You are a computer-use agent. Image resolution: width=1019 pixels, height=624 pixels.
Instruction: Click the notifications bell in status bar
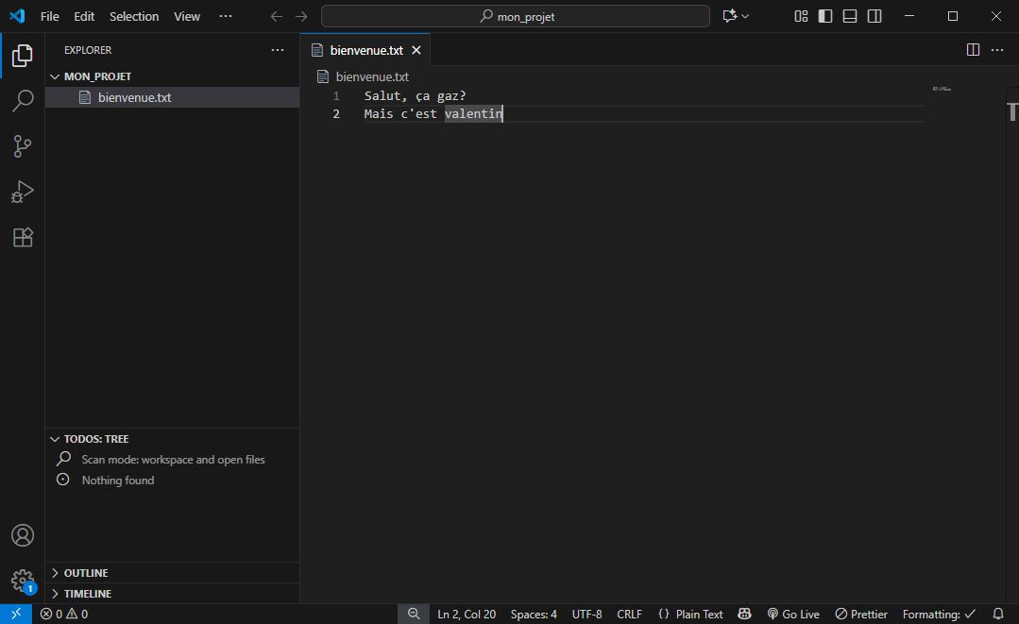pyautogui.click(x=997, y=614)
